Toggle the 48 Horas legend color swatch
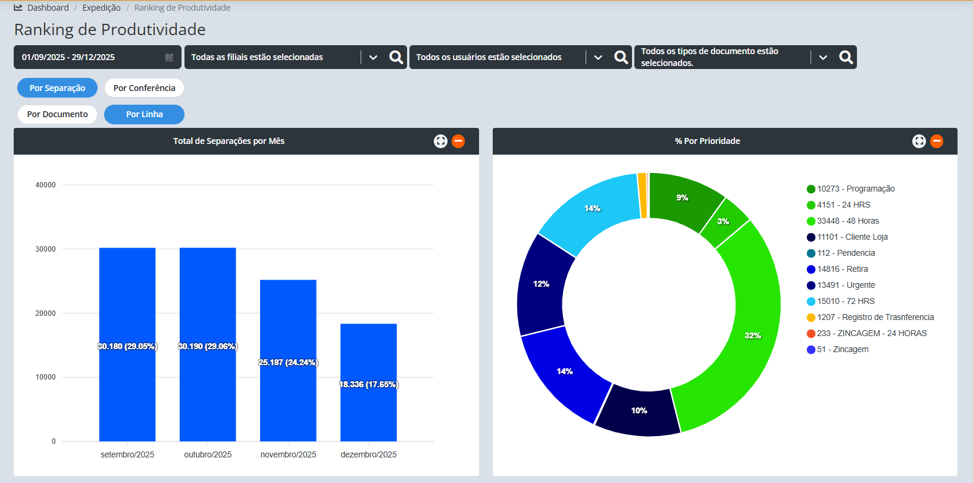973x483 pixels. point(811,221)
